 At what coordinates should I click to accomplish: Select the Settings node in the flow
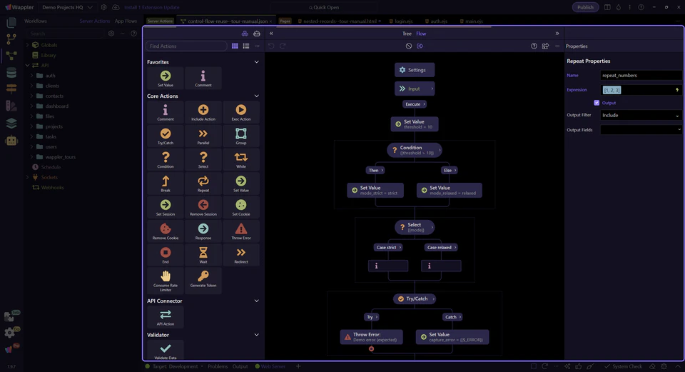coord(414,70)
